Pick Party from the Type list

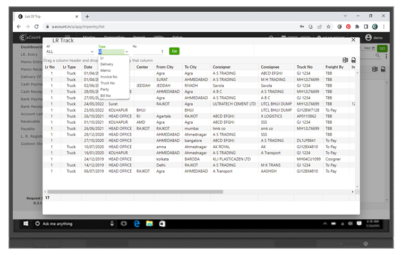click(105, 89)
